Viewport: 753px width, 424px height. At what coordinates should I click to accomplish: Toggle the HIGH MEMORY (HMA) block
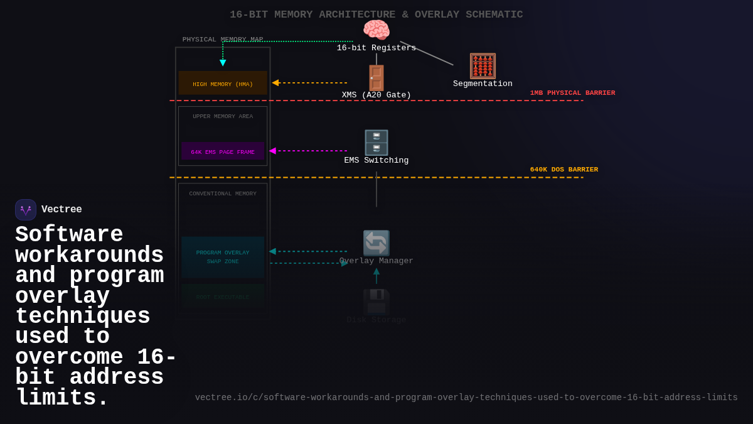[223, 83]
